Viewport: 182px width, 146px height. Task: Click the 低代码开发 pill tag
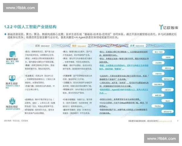tap(168, 79)
